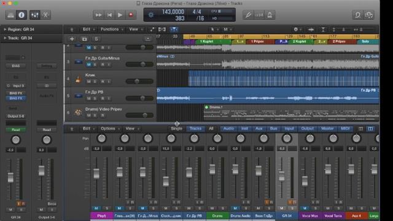Toggle orange input monitoring on Bass ГлДр strip
The width and height of the screenshot is (393, 221).
[x=267, y=202]
